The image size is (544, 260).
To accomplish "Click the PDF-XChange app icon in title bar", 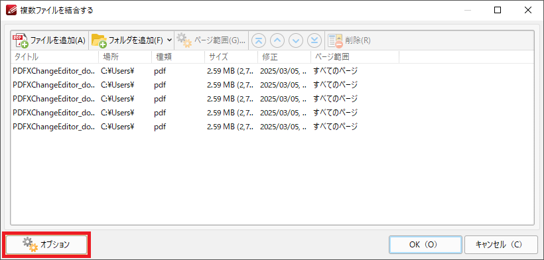I will pyautogui.click(x=11, y=10).
